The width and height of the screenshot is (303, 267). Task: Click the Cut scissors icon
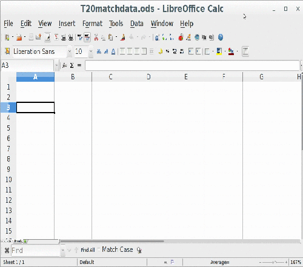(96, 38)
